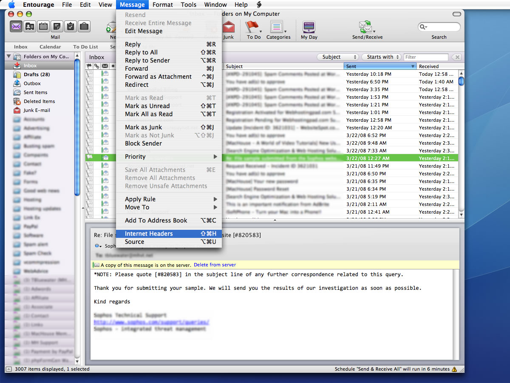Click the attachment paperclip column header
510x383 pixels.
click(97, 66)
